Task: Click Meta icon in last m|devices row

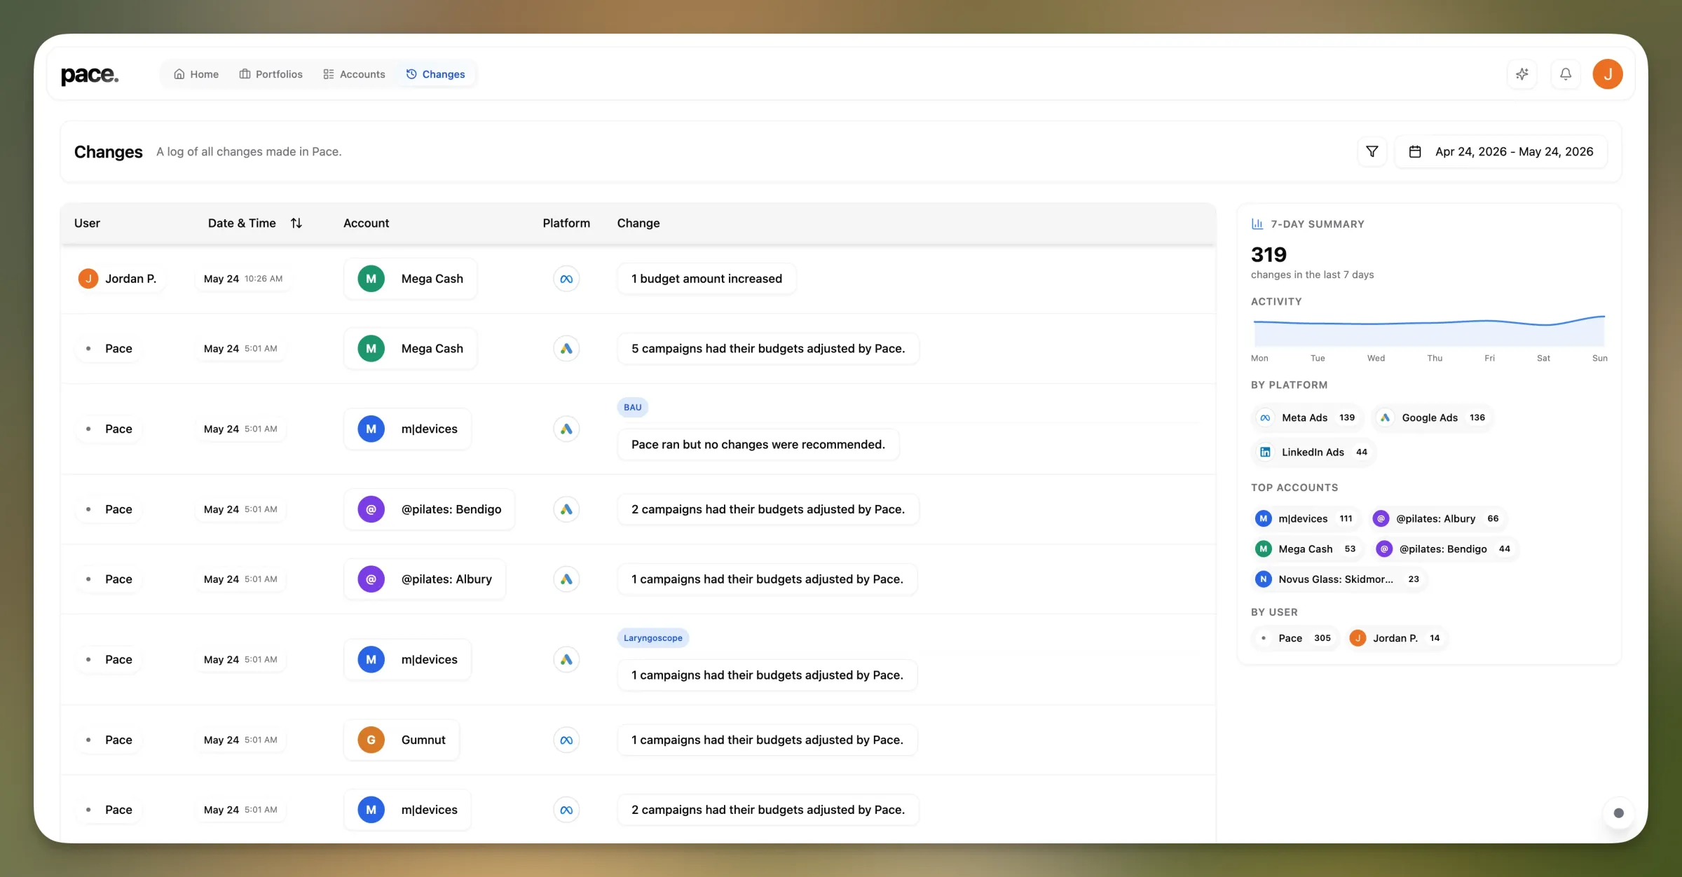Action: pos(566,810)
